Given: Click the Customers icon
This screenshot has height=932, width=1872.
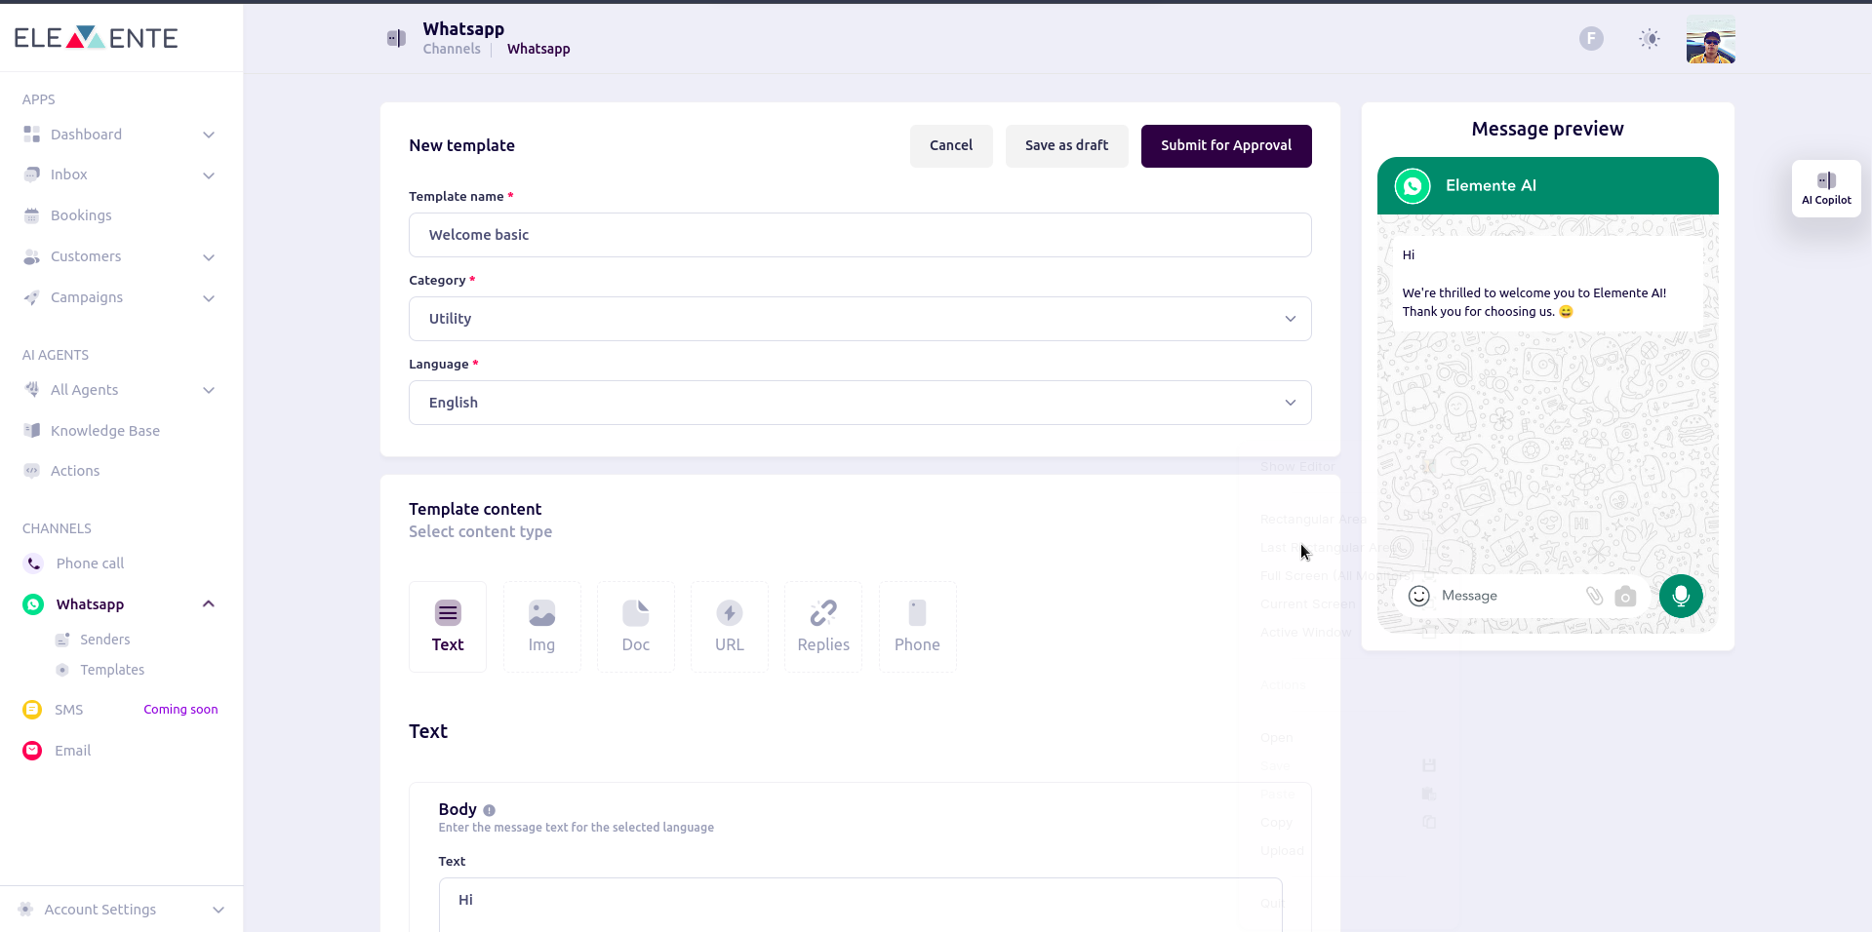Looking at the screenshot, I should pyautogui.click(x=32, y=256).
